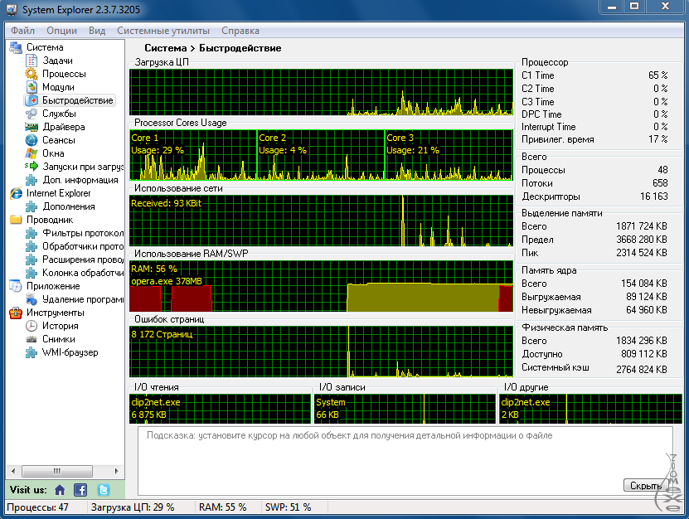689x519 pixels.
Task: Click the Использование сети graph
Action: (321, 221)
